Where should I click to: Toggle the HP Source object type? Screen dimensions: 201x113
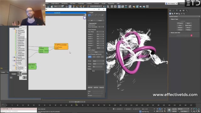click(x=180, y=23)
